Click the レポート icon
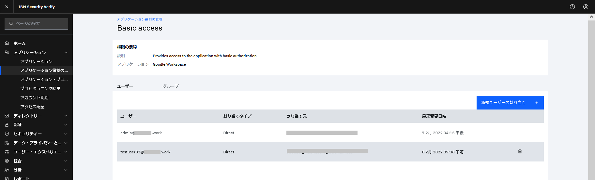Viewport: 595px width, 180px height. point(7,178)
